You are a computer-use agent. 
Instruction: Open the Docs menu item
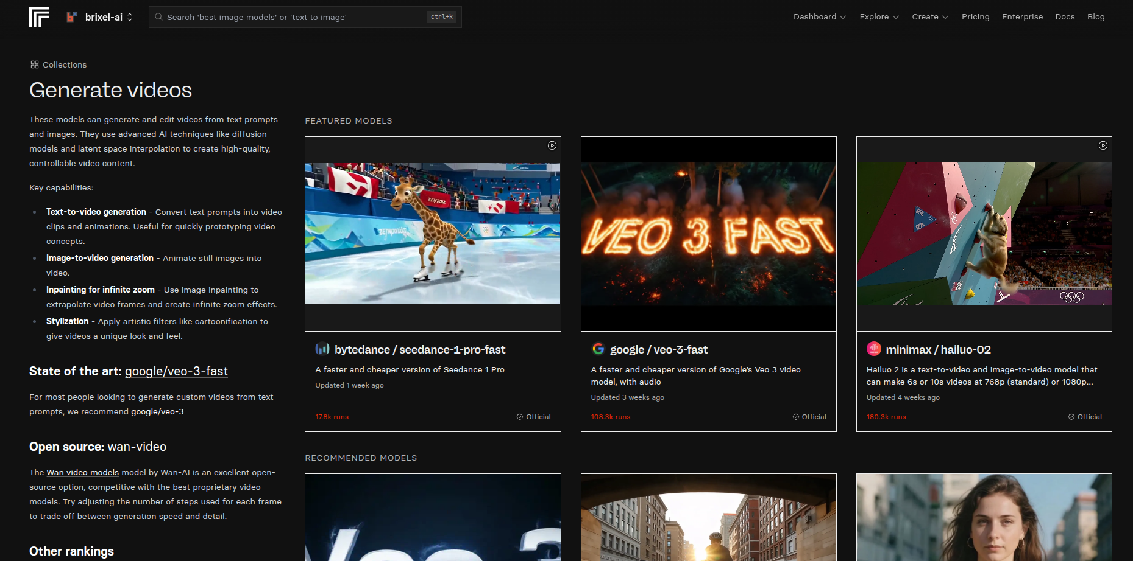click(1065, 17)
